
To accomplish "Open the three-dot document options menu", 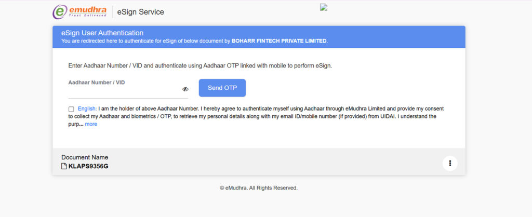I will pyautogui.click(x=450, y=164).
